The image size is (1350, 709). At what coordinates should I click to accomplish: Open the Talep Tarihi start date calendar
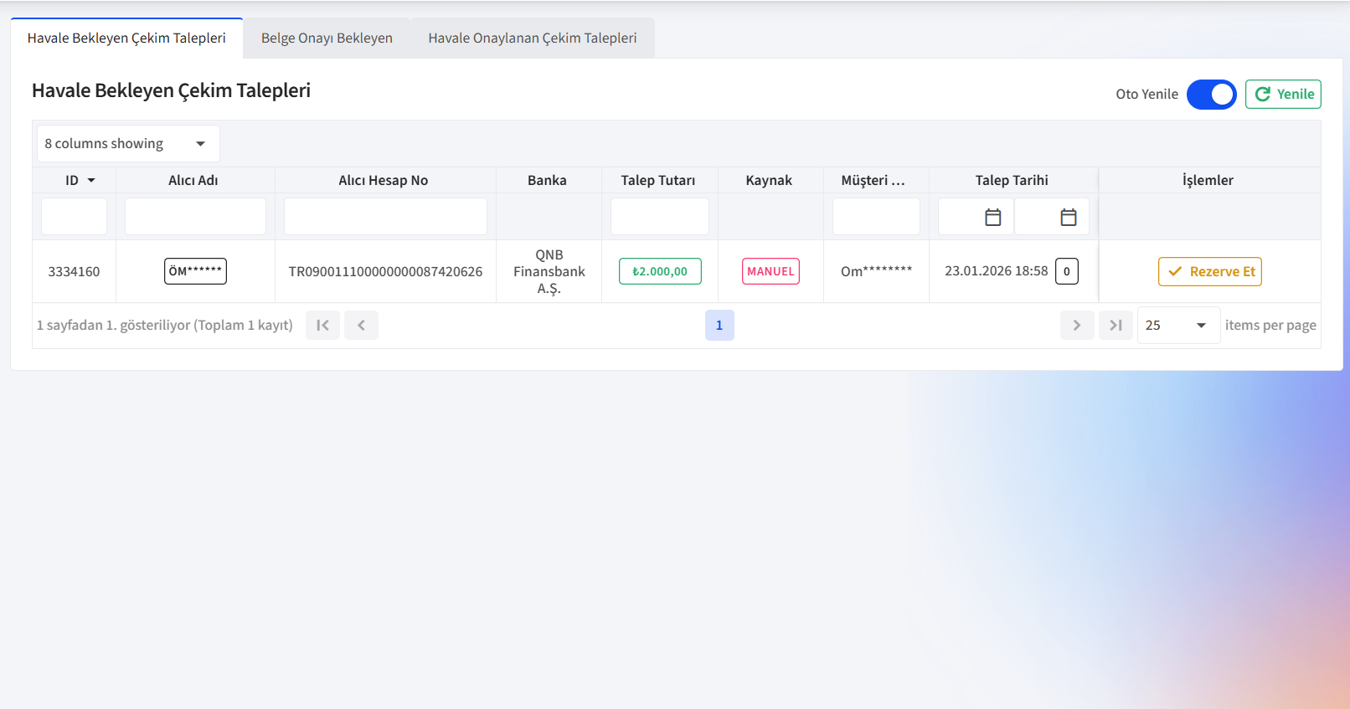(x=993, y=217)
